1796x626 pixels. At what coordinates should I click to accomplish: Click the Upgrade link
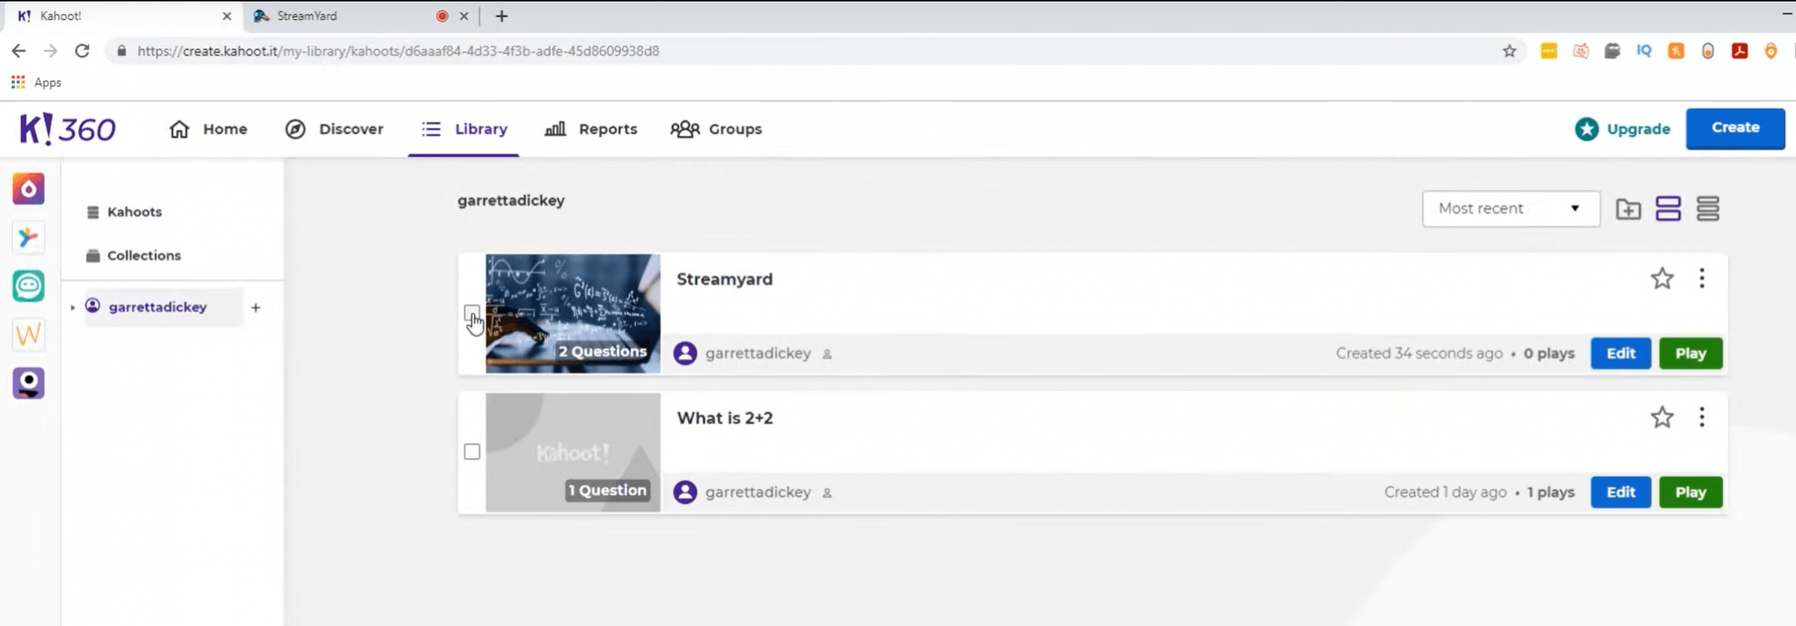pos(1623,129)
